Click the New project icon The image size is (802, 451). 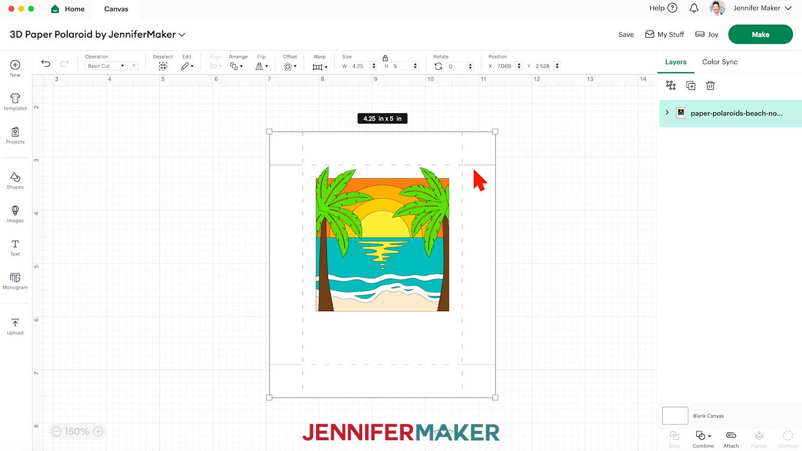coord(15,65)
